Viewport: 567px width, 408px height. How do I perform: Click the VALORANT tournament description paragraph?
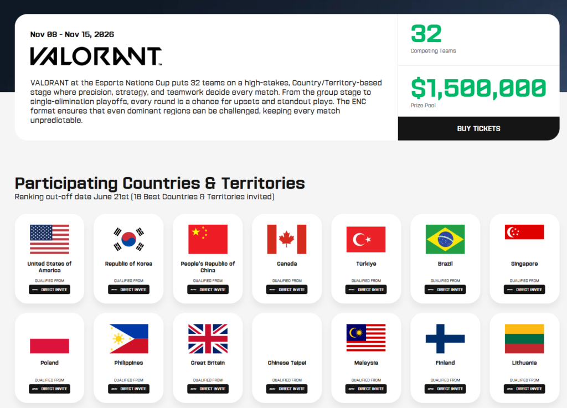tap(206, 101)
